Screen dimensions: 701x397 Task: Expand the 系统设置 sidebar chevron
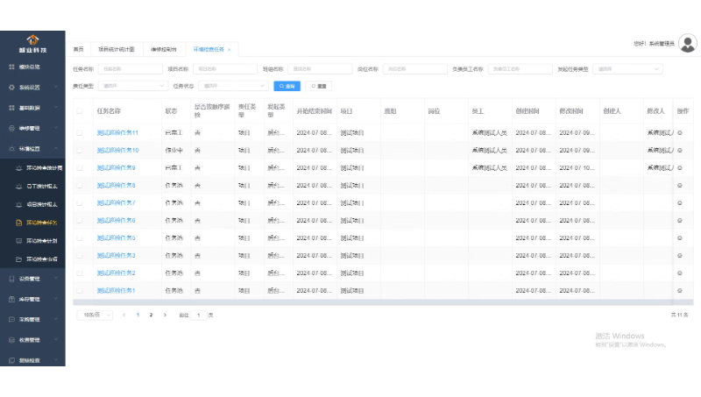pos(56,87)
